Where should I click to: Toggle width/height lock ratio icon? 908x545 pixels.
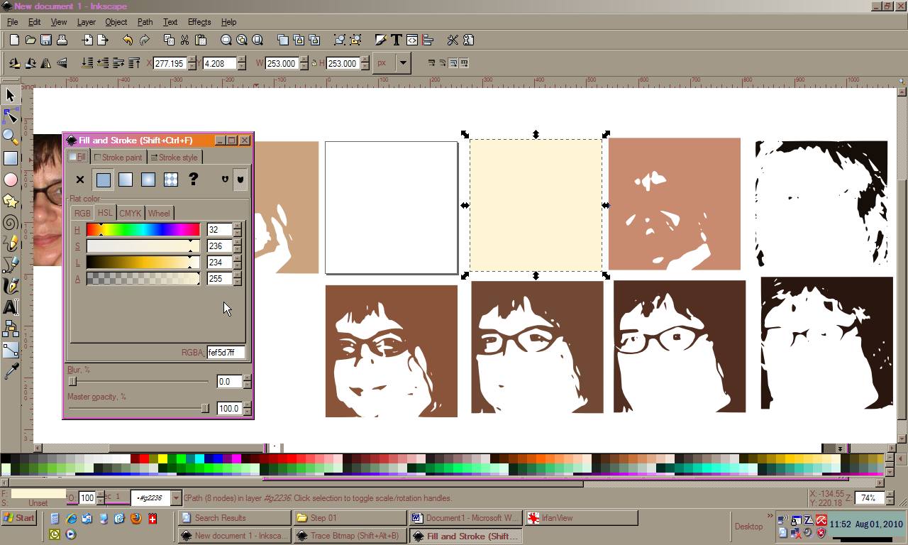(x=314, y=63)
